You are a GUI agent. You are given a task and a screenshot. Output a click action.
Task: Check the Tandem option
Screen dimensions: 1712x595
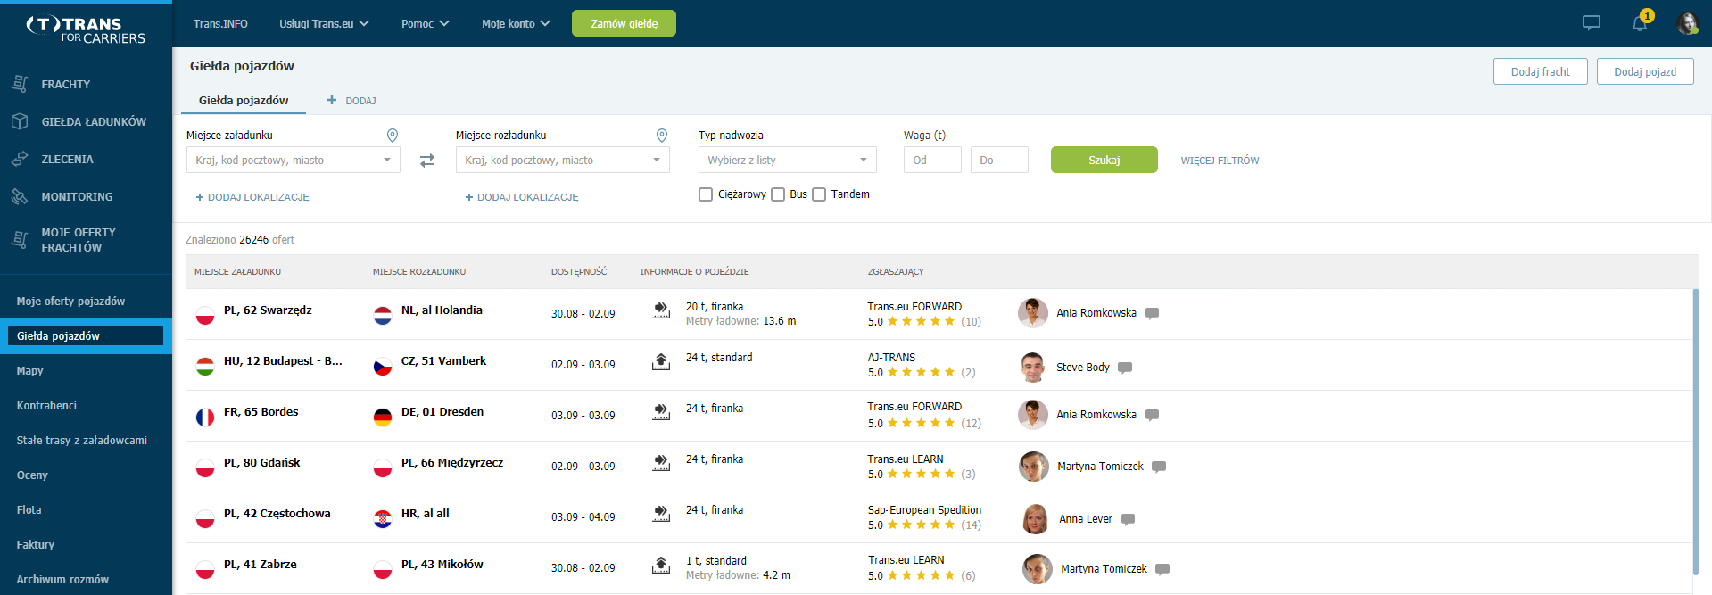(819, 194)
